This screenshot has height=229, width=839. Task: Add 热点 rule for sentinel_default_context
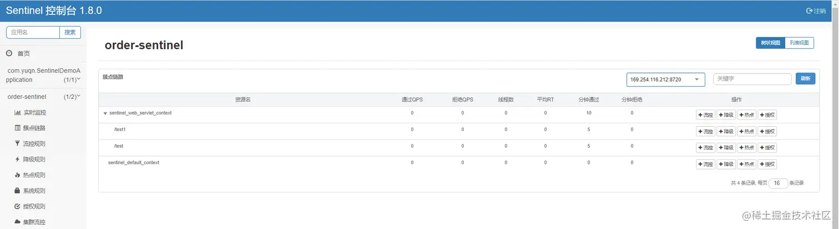point(746,164)
